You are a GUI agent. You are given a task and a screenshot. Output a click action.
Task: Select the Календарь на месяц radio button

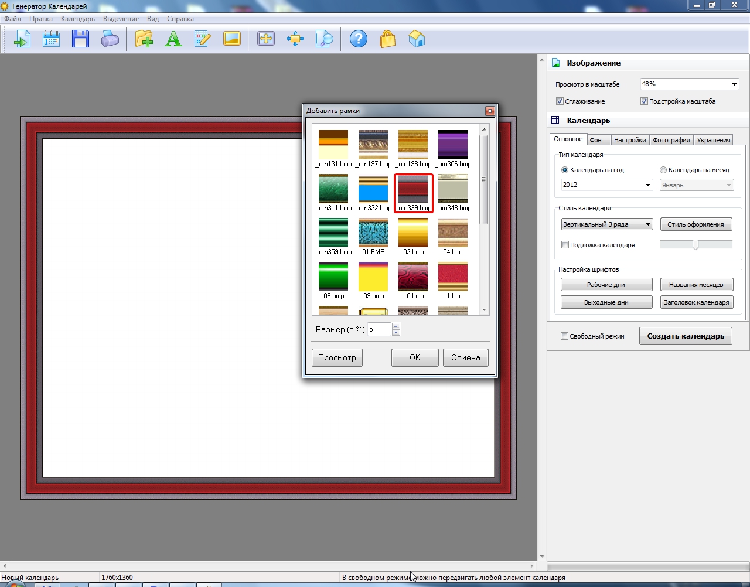pyautogui.click(x=663, y=170)
